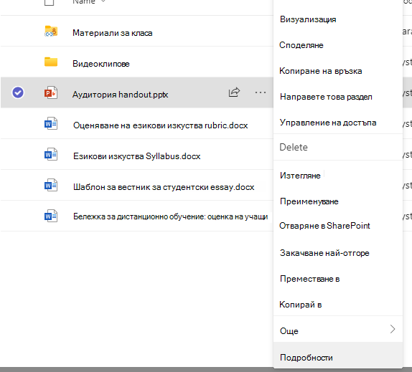The width and height of the screenshot is (412, 372).
Task: Click the Word icon for Оценяване на езикови изкуства rubric.docx
Action: (51, 123)
